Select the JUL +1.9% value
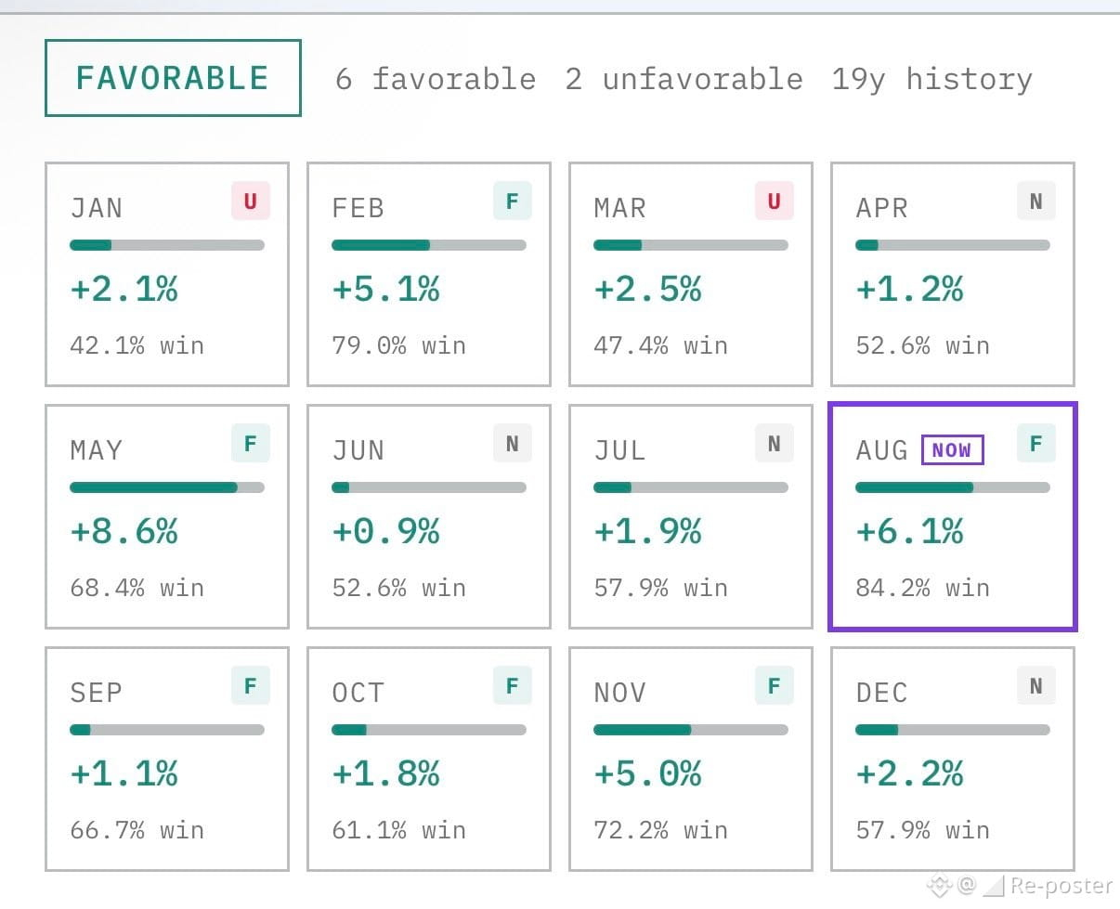 point(647,531)
